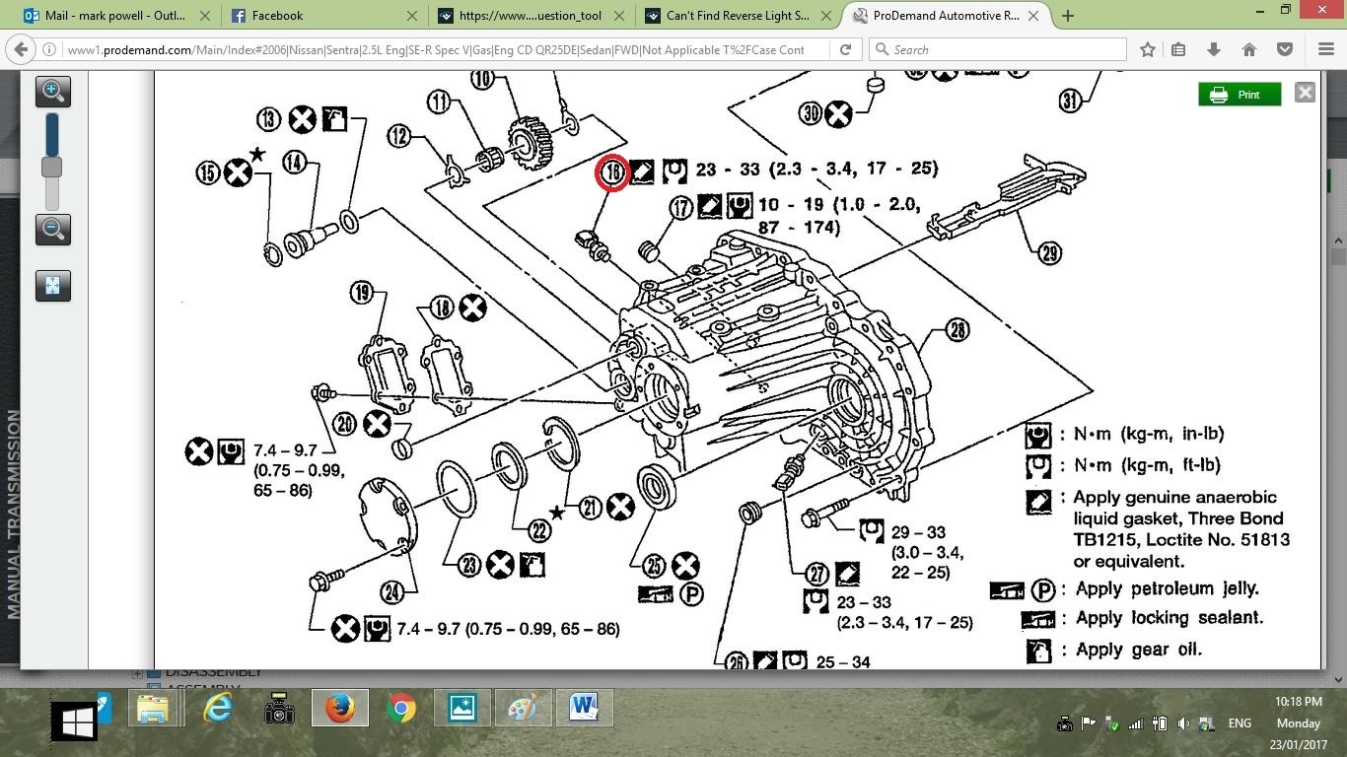
Task: Click the browser back arrow button
Action: click(x=22, y=49)
